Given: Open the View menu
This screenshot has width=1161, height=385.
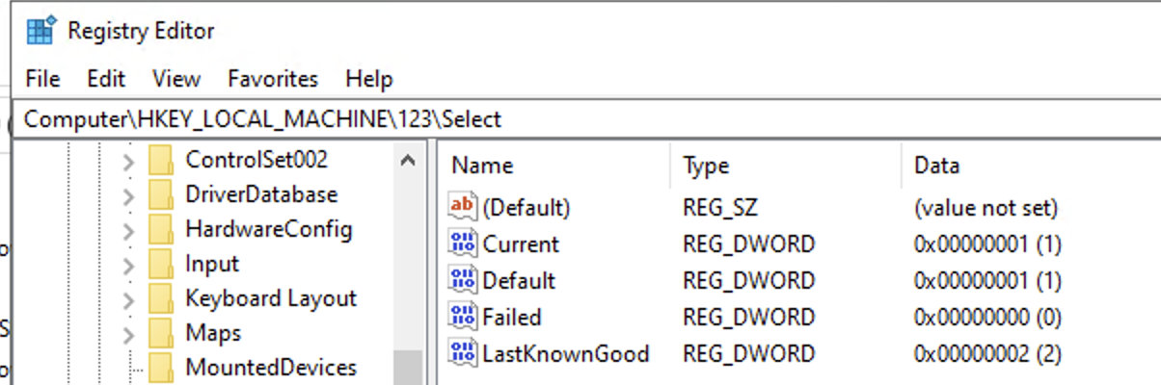Looking at the screenshot, I should pyautogui.click(x=176, y=79).
